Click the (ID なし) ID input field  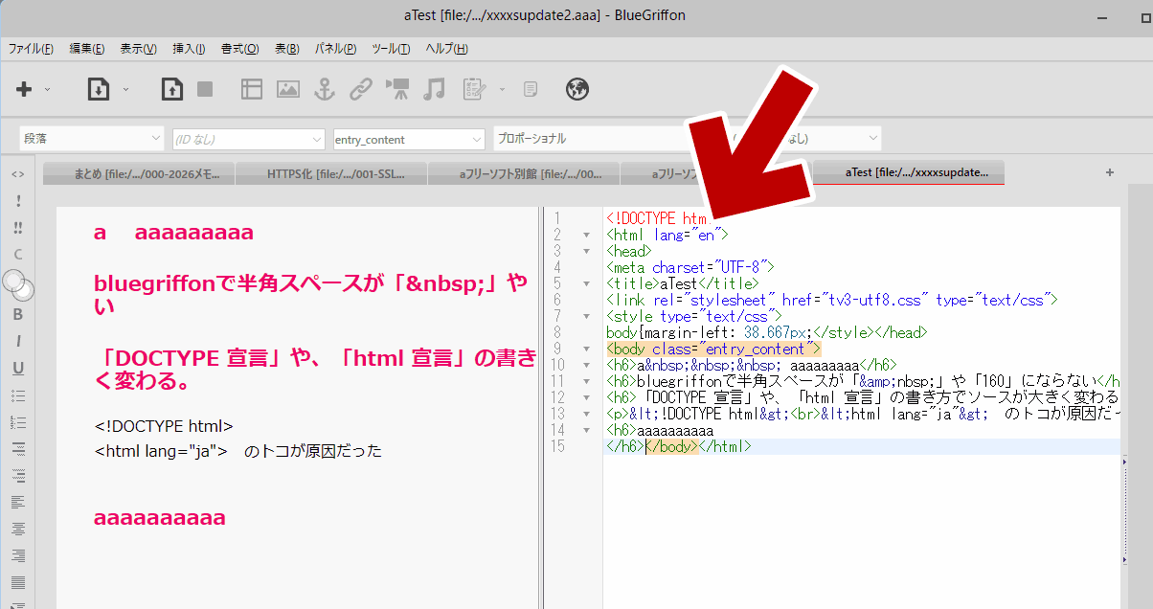pos(248,139)
